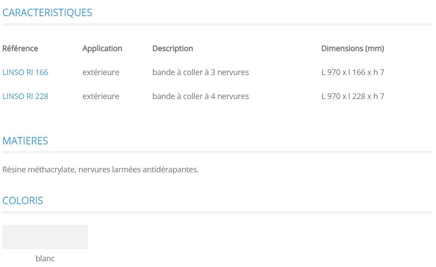Click the Description column header
The image size is (436, 267).
click(x=172, y=48)
